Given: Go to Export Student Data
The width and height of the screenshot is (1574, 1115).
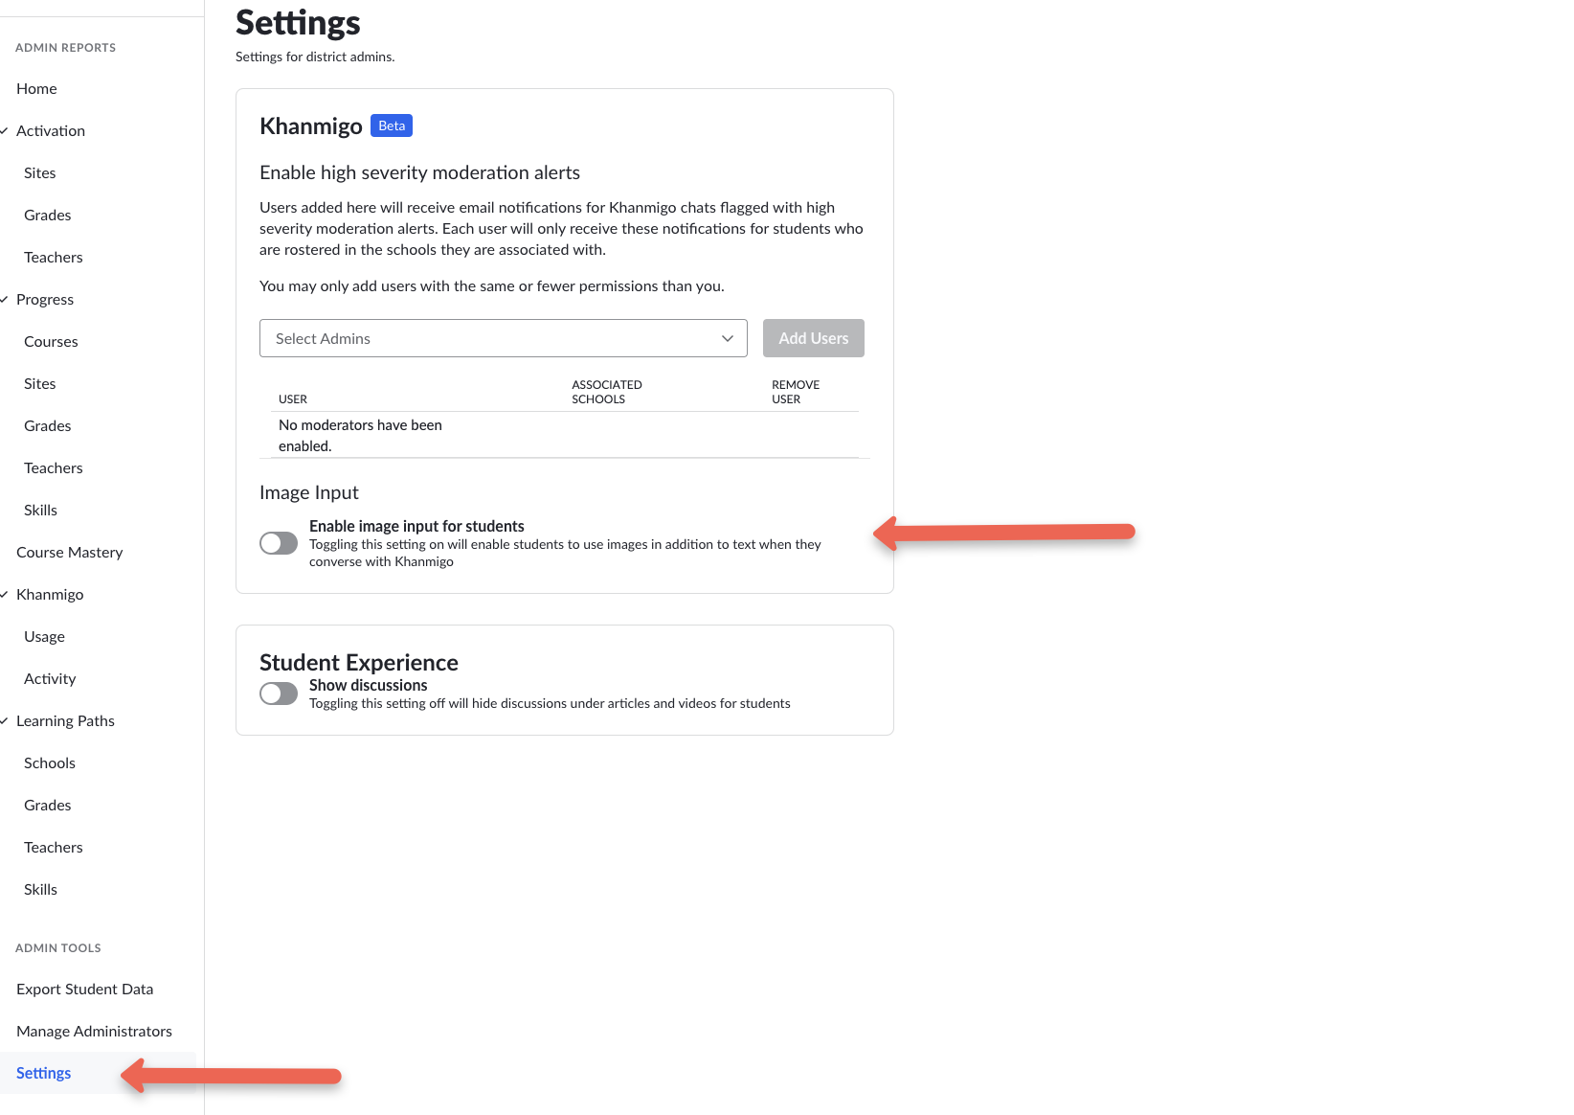Looking at the screenshot, I should coord(85,989).
